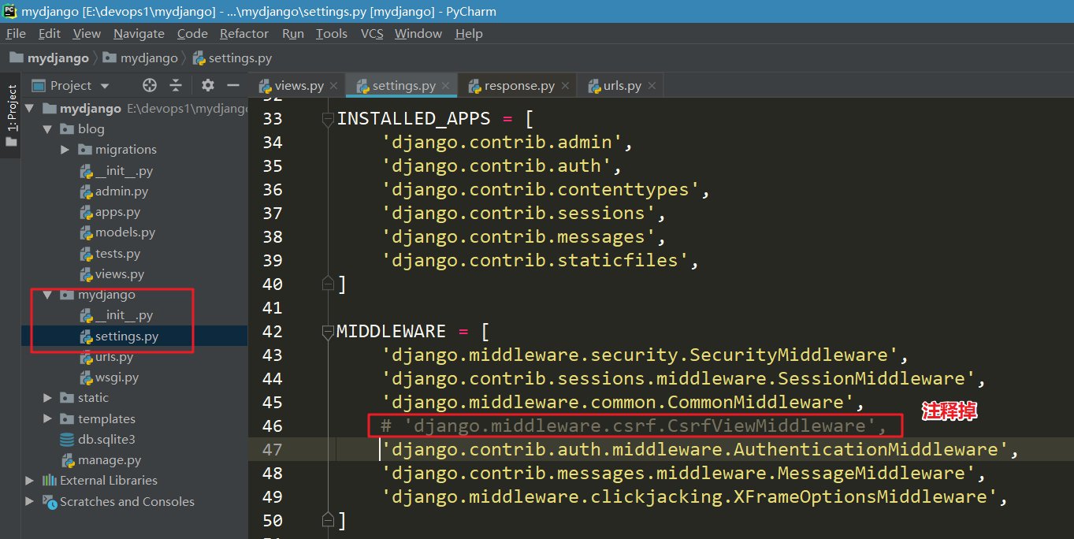Open the Edit menu
This screenshot has width=1074, height=539.
point(50,33)
